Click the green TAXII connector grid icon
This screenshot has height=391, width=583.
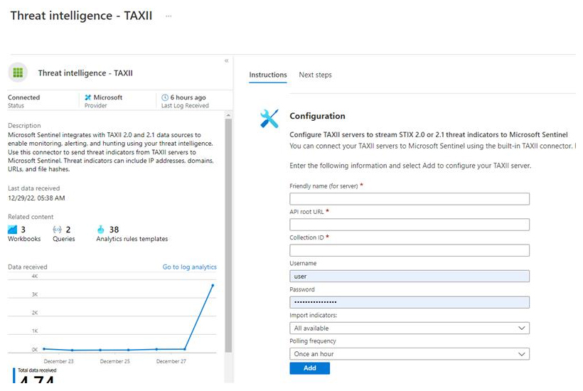coord(18,72)
